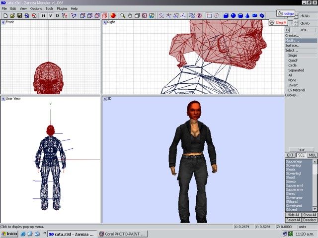
Task: Click the vertex snap icon with red X
Action: click(x=65, y=15)
